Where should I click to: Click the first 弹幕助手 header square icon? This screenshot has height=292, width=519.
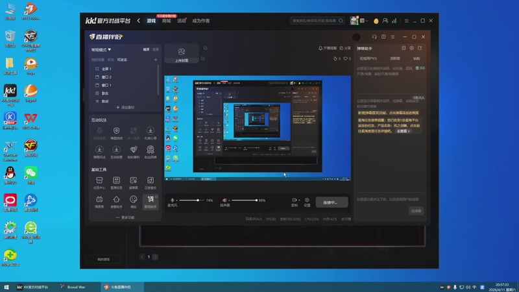pos(404,48)
